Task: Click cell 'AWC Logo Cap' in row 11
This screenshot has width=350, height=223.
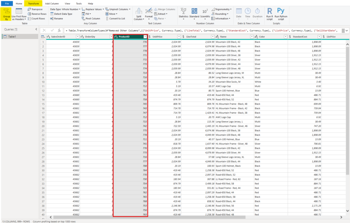Action: click(223, 86)
